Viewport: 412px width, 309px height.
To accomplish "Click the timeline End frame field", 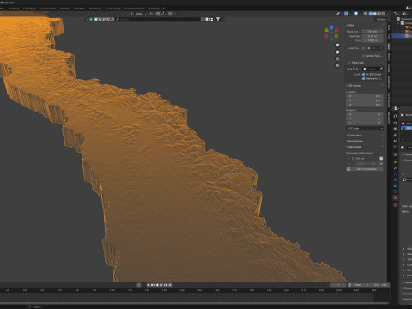I will [380, 285].
